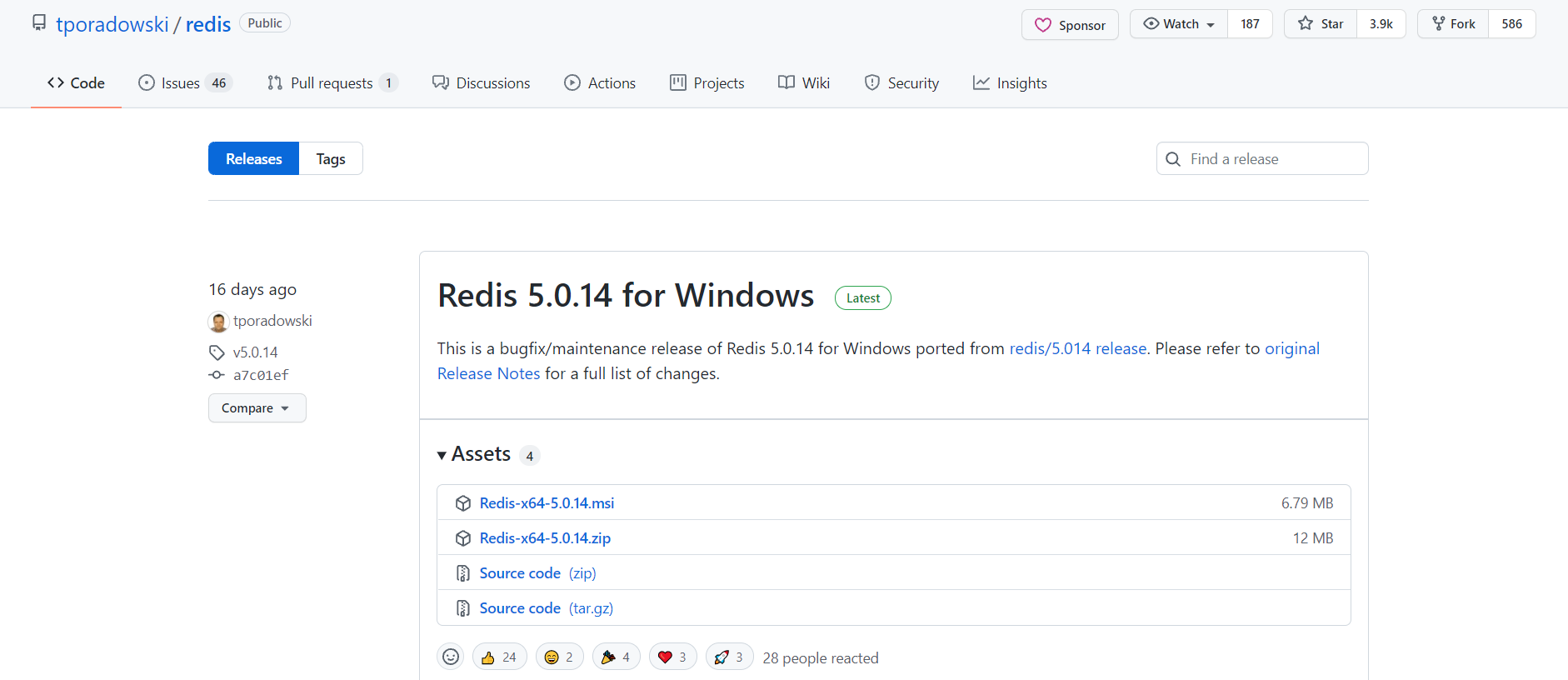Image resolution: width=1568 pixels, height=680 pixels.
Task: Open the tporadowski owner link in header
Action: [112, 24]
